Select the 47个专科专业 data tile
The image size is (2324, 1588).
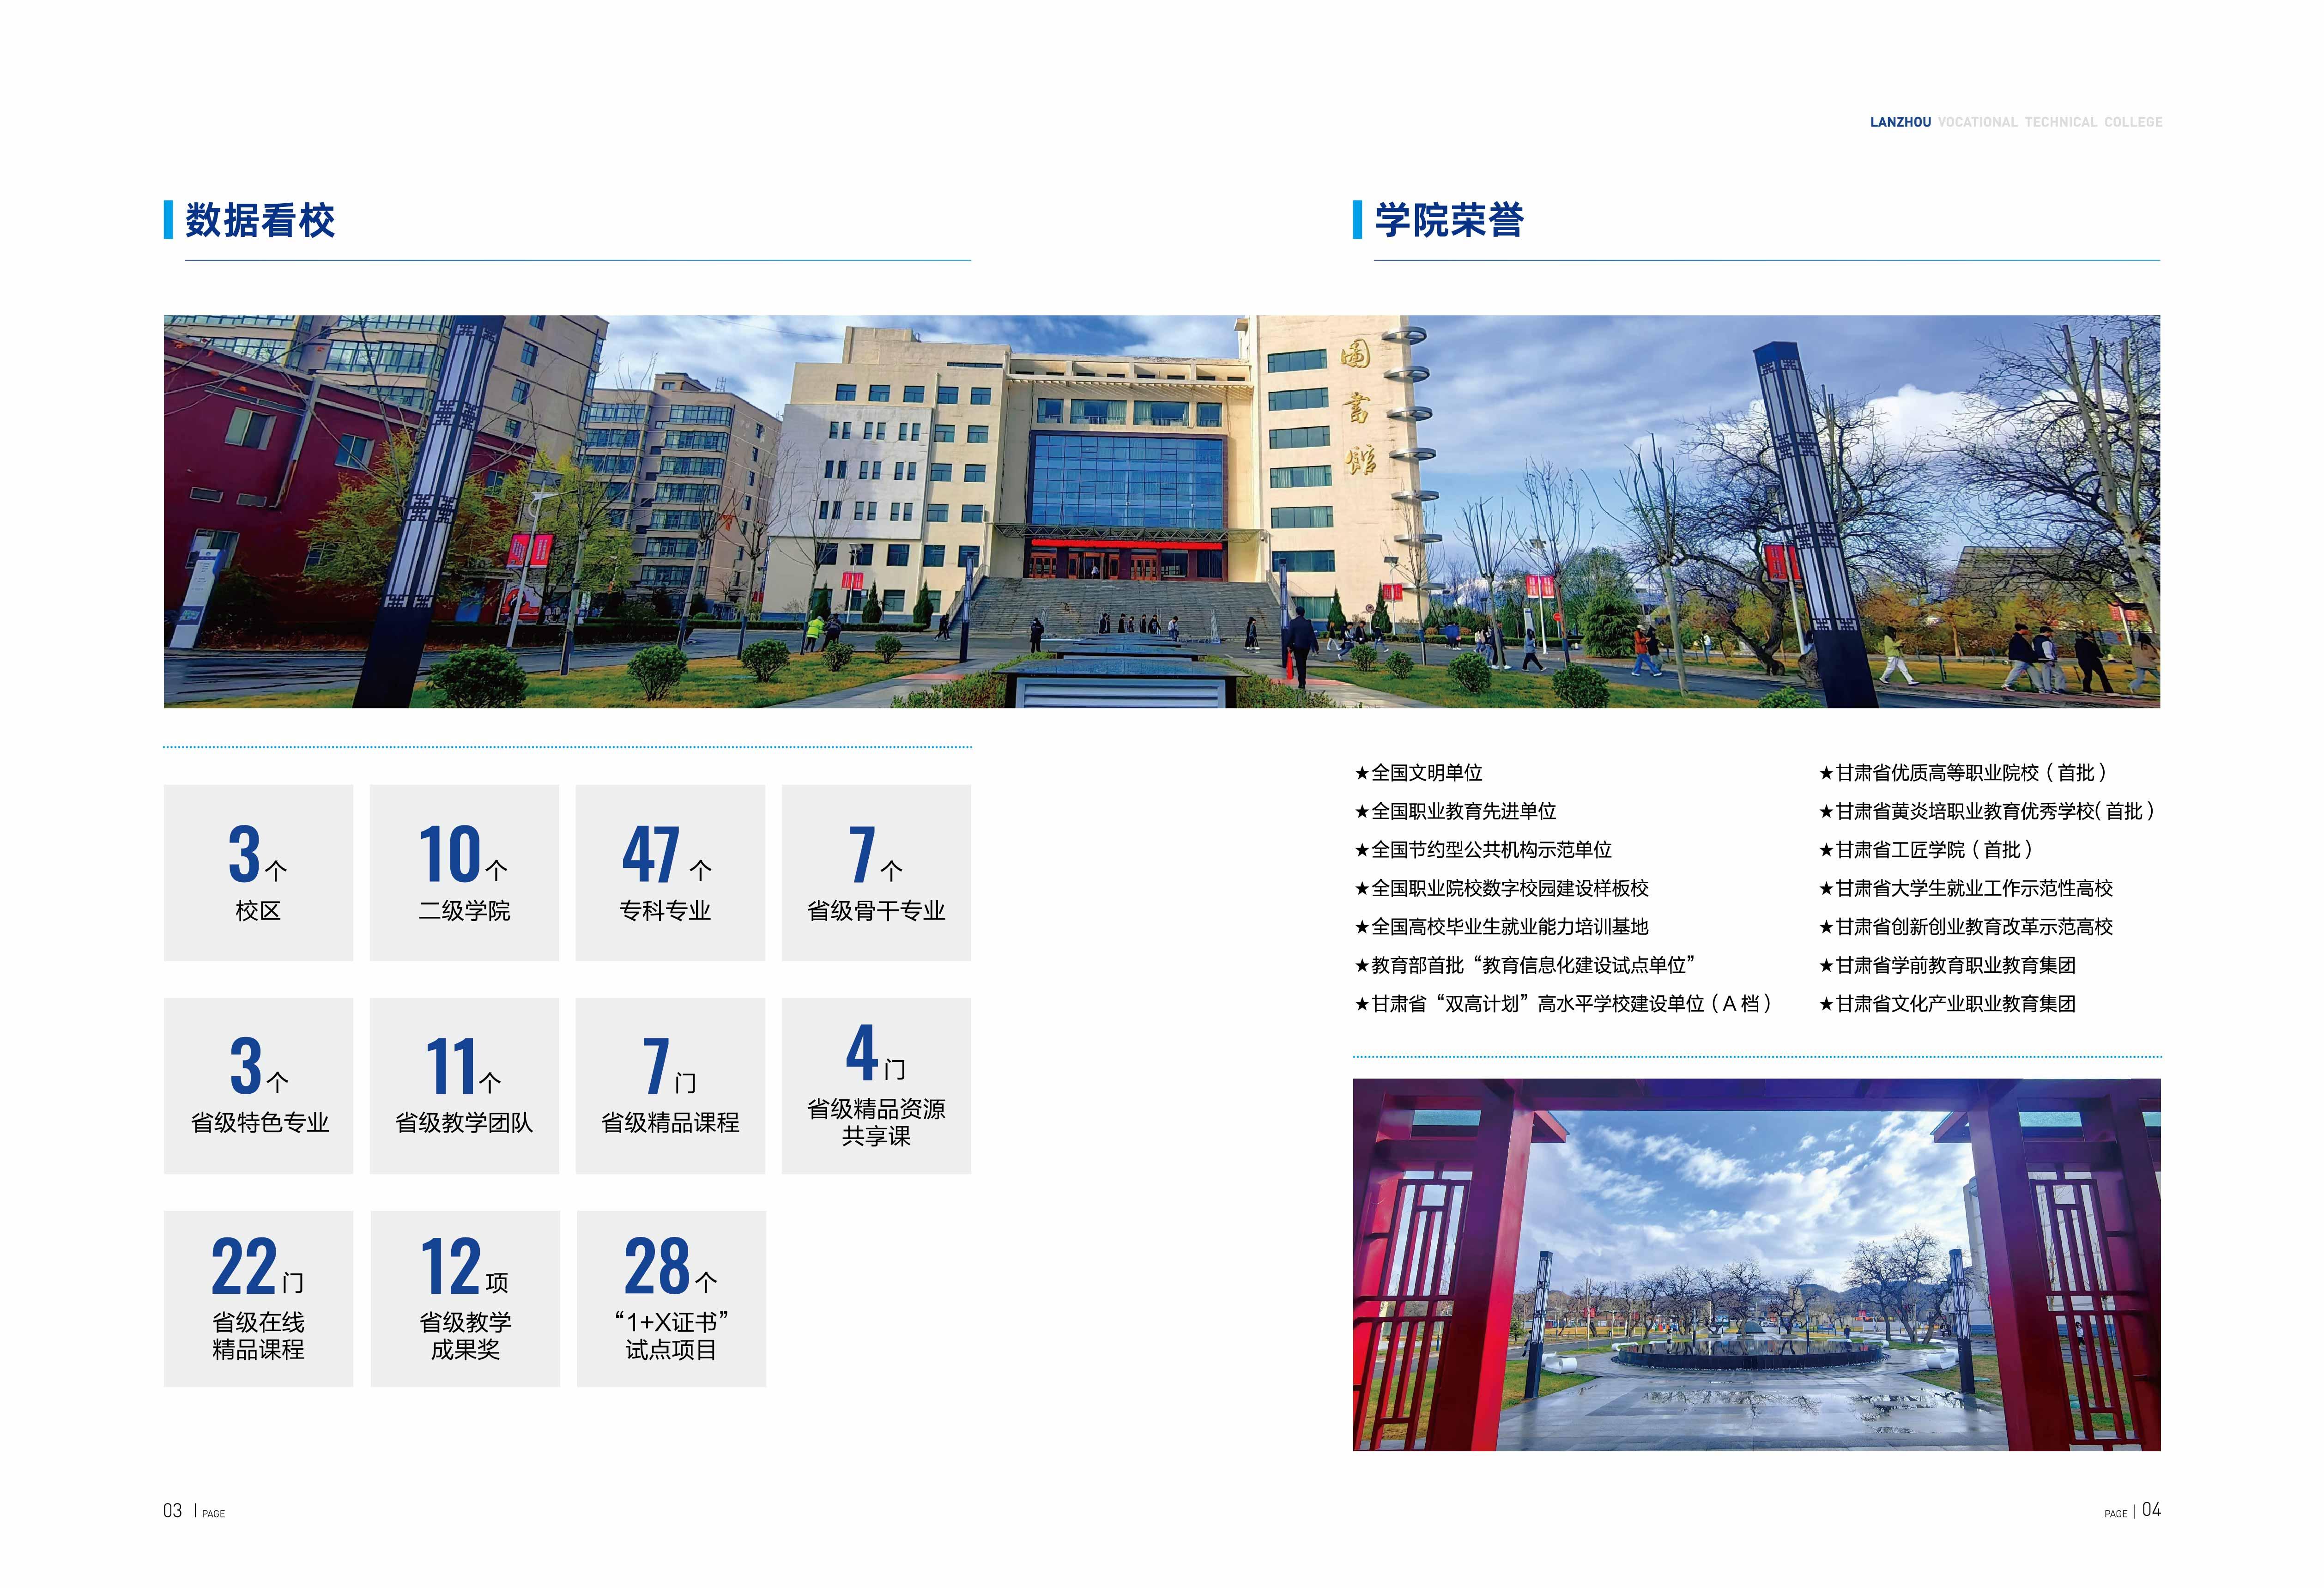click(x=670, y=872)
